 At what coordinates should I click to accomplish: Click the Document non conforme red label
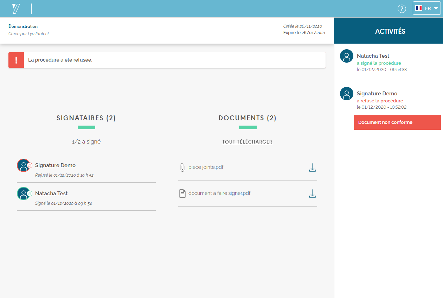[x=397, y=122]
